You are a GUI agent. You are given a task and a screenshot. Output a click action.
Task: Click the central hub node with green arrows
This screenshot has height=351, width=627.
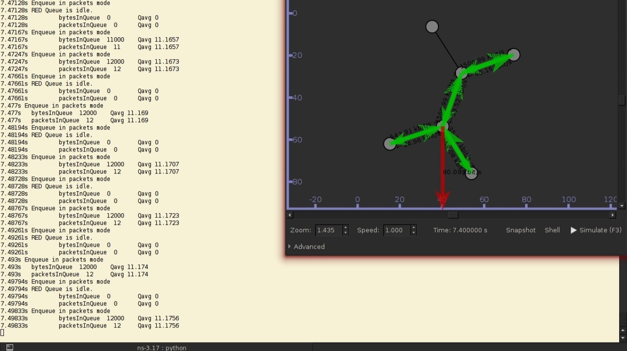click(442, 127)
